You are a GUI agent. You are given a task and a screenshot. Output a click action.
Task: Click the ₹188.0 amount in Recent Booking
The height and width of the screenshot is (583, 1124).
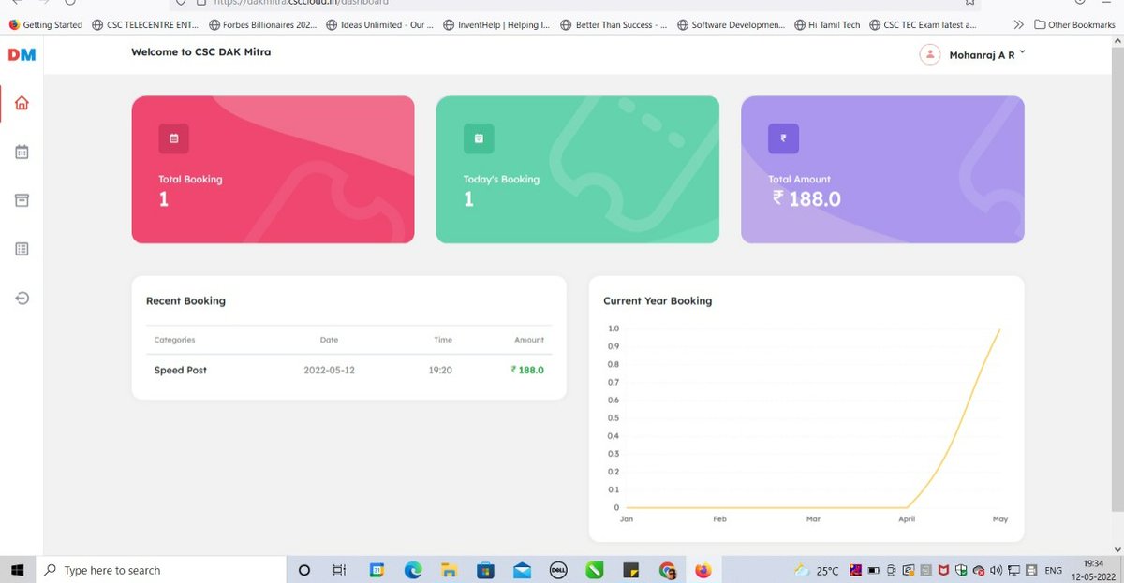point(527,370)
